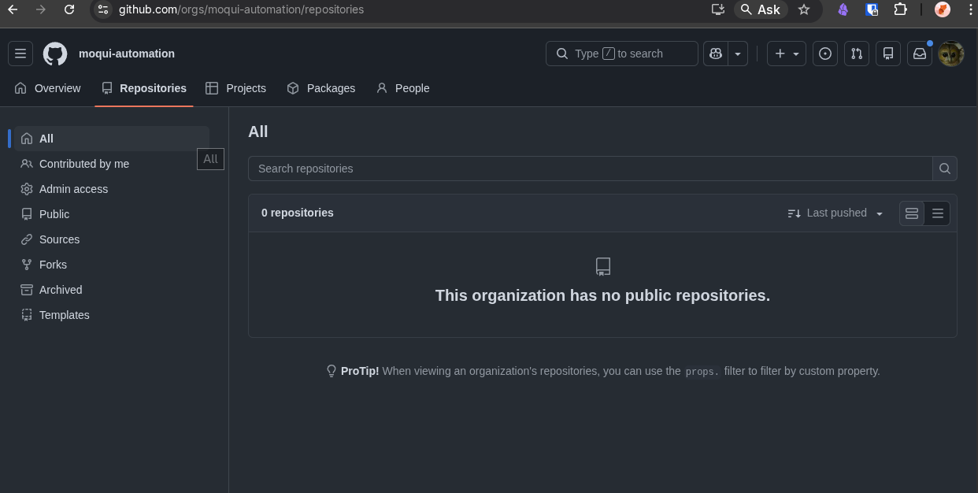Viewport: 978px width, 493px height.
Task: Switch to the People tab
Action: click(x=402, y=88)
